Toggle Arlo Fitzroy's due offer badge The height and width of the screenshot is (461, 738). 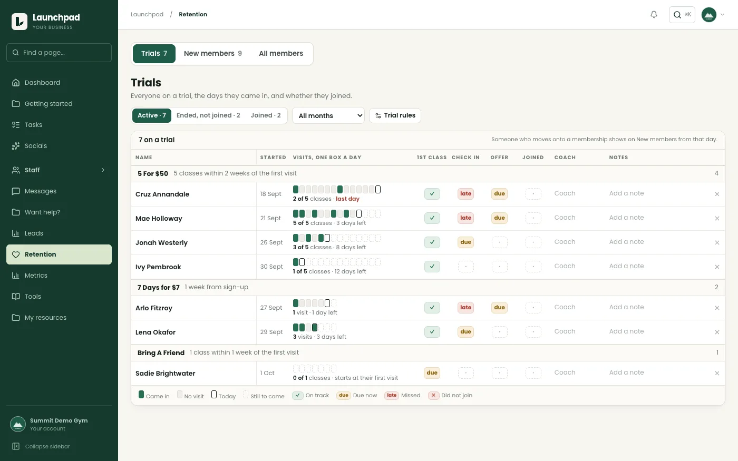pyautogui.click(x=500, y=308)
